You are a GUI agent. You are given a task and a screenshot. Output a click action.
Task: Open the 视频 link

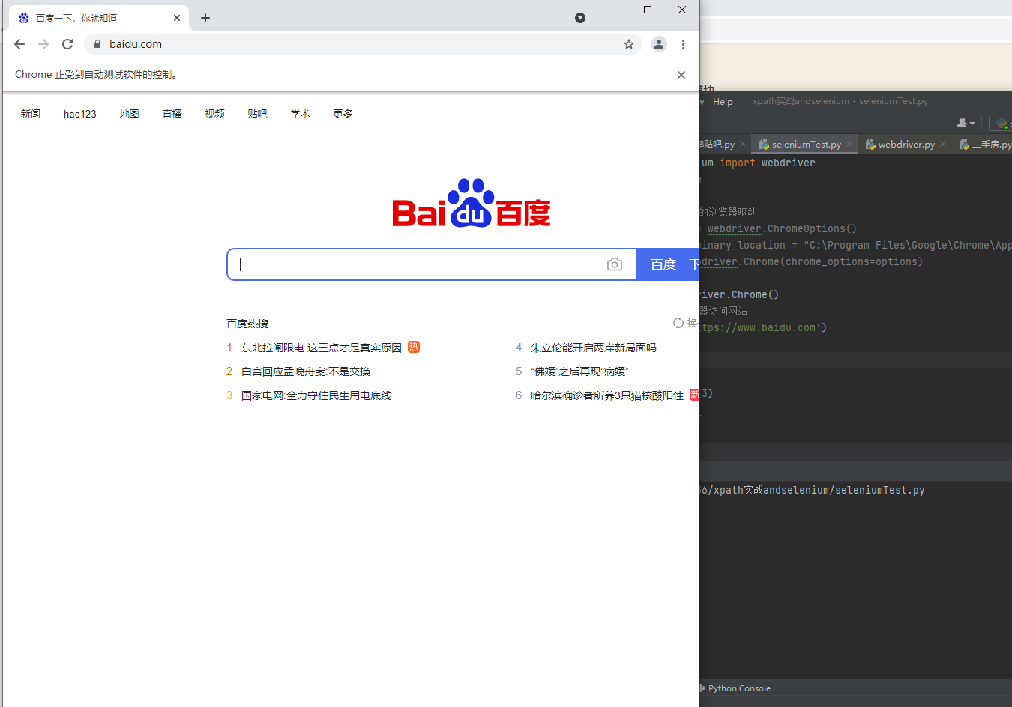coord(215,114)
